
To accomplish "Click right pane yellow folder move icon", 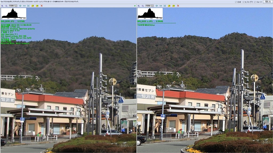I will coord(173,6).
